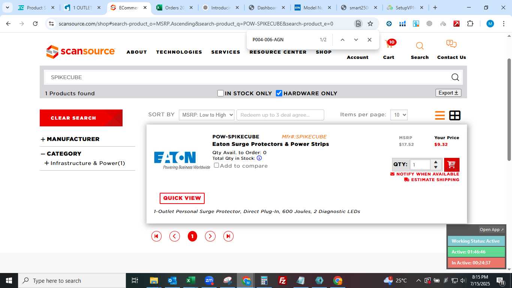Click NOTIFY WHEN AVAILABLE link
The height and width of the screenshot is (288, 512).
(x=425, y=174)
